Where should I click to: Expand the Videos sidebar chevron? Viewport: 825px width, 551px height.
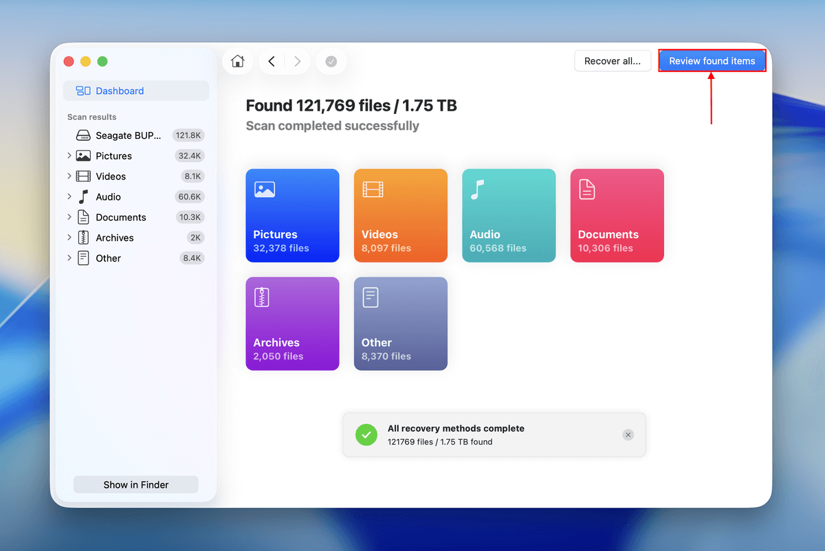tap(69, 177)
